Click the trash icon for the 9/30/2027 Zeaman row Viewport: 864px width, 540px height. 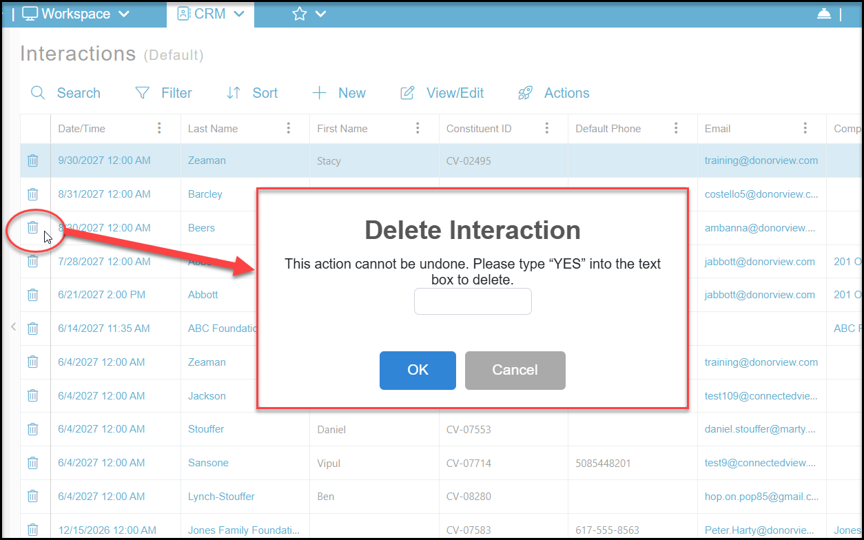(x=32, y=160)
